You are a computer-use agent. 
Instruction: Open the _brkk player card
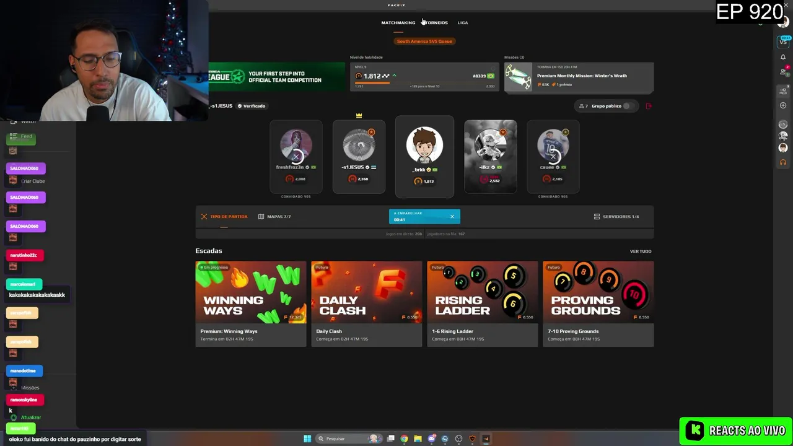point(424,157)
